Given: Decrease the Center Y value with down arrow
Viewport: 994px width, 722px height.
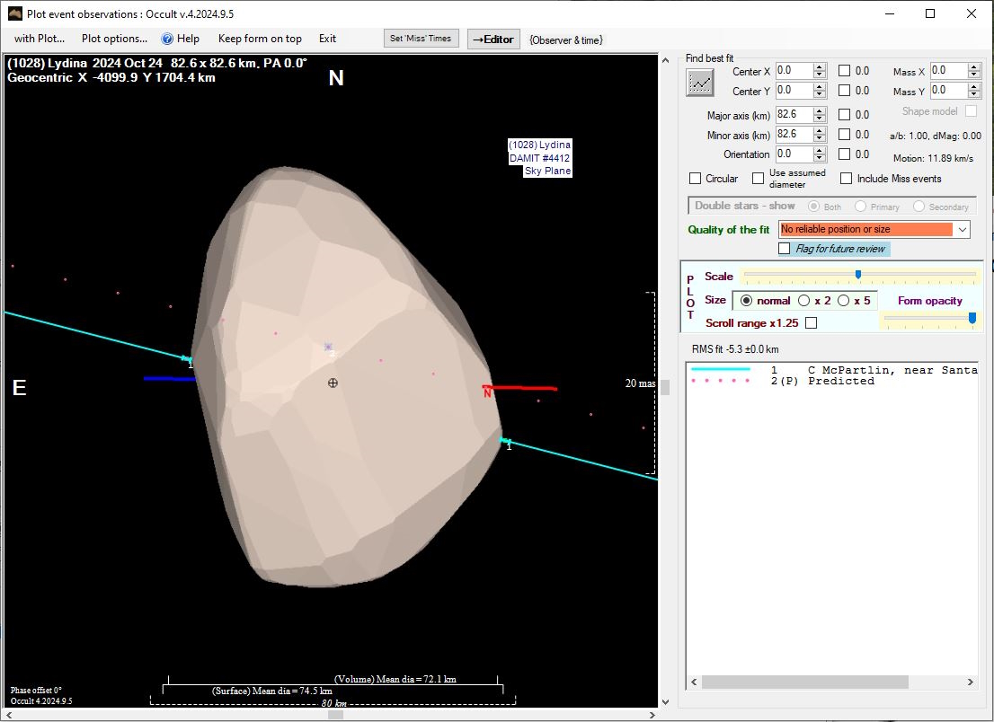Looking at the screenshot, I should (x=820, y=94).
